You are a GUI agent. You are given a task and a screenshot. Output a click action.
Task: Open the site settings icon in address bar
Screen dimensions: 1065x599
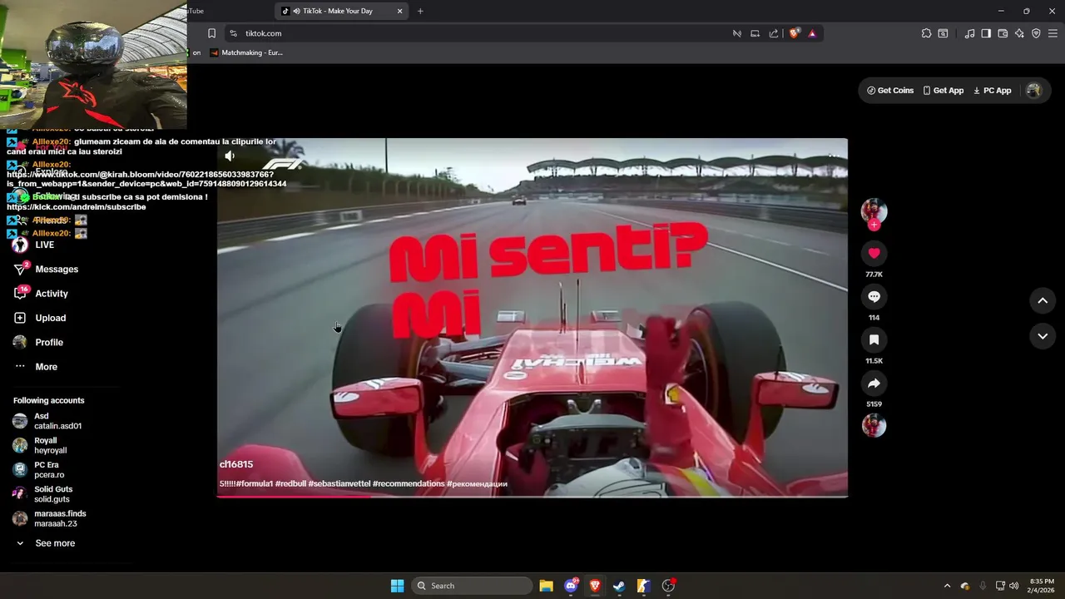point(233,33)
